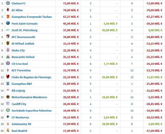Screen dimensions: 165x134
Task: Click Monterrey's 2,63 Mill. € income
Action: coord(110,118)
